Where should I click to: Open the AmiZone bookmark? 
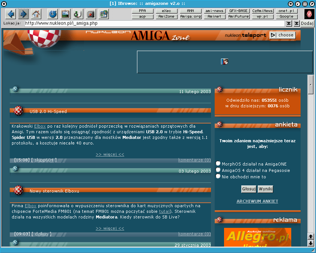167,17
